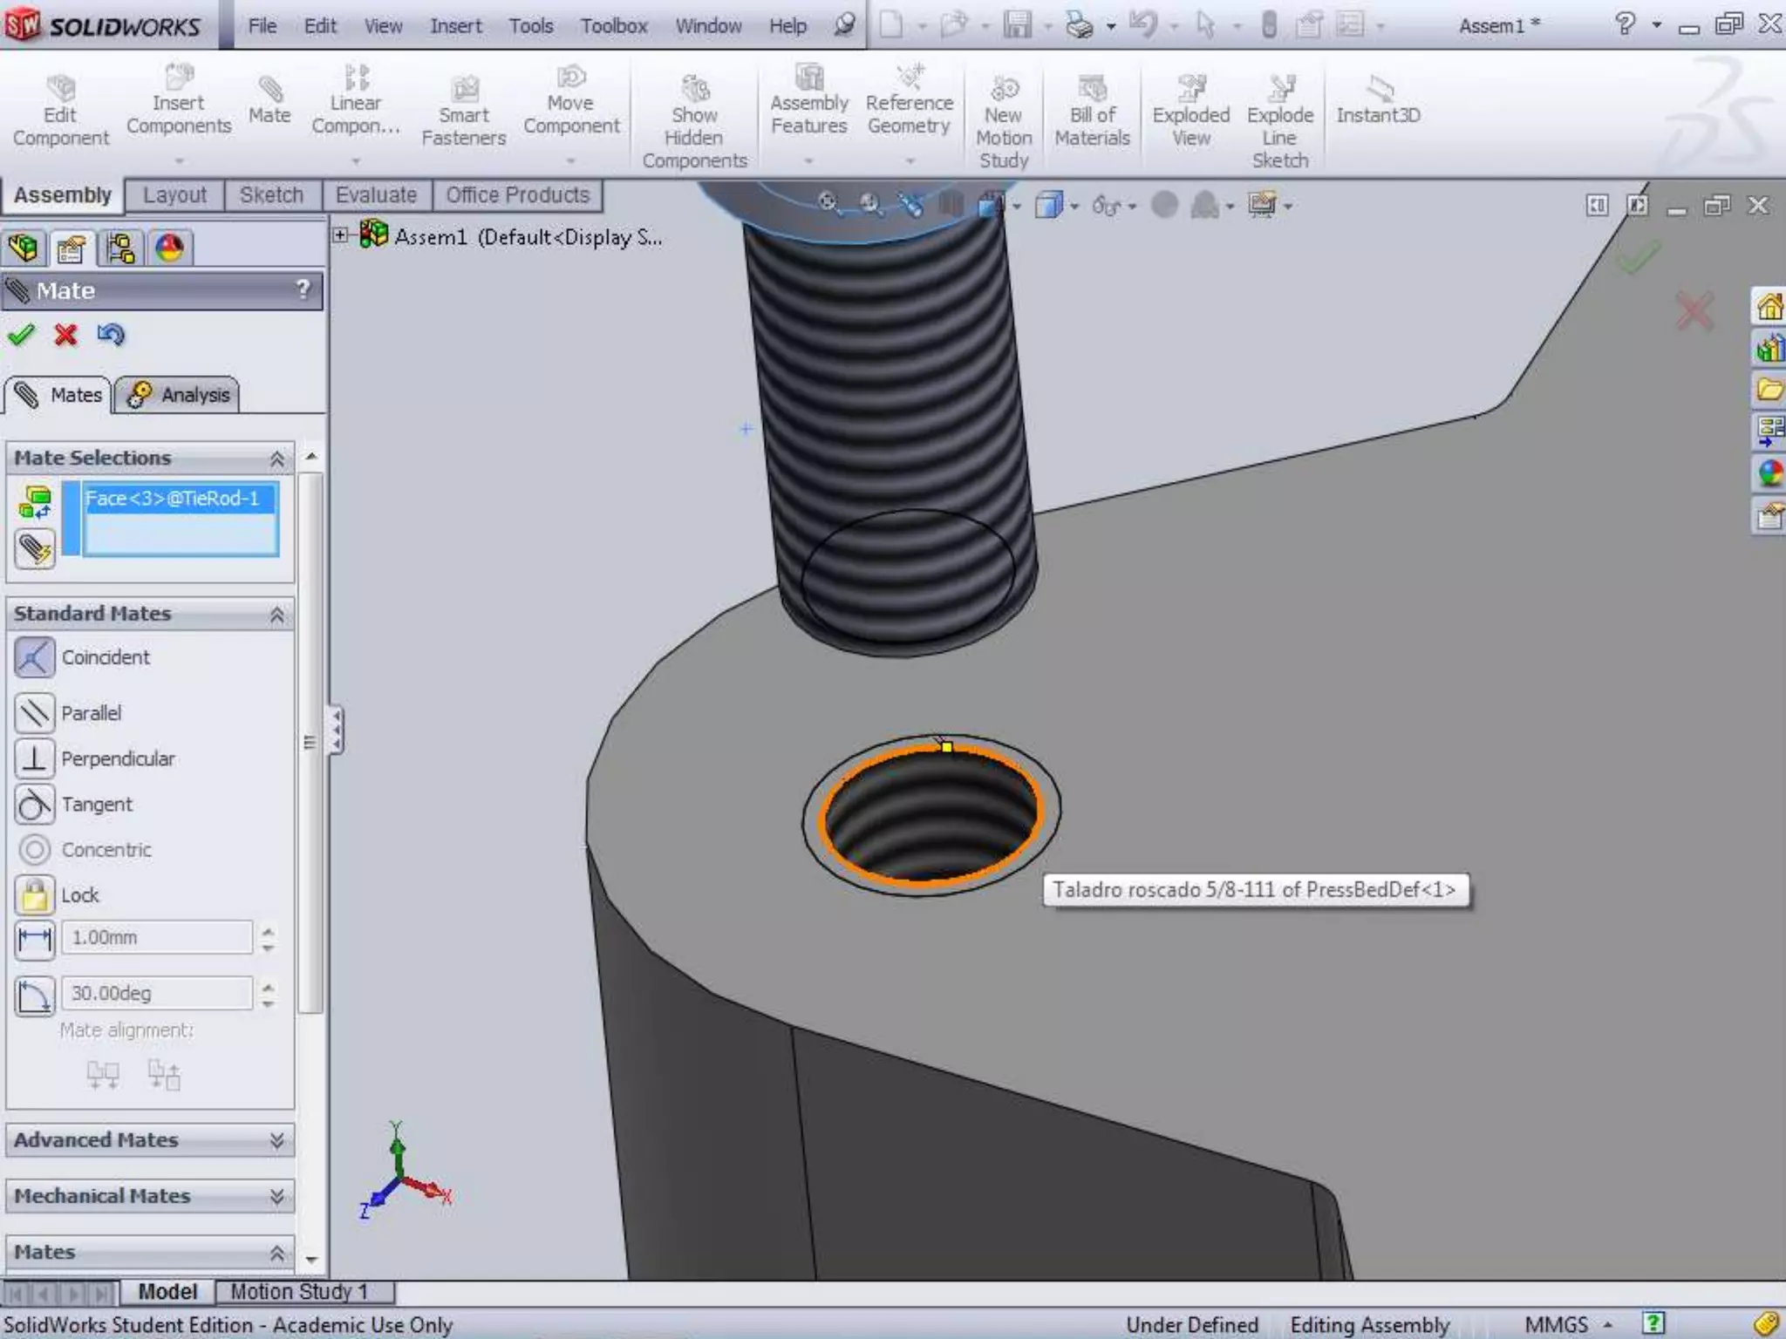Click the Undo arrow in Mate panel

point(111,335)
